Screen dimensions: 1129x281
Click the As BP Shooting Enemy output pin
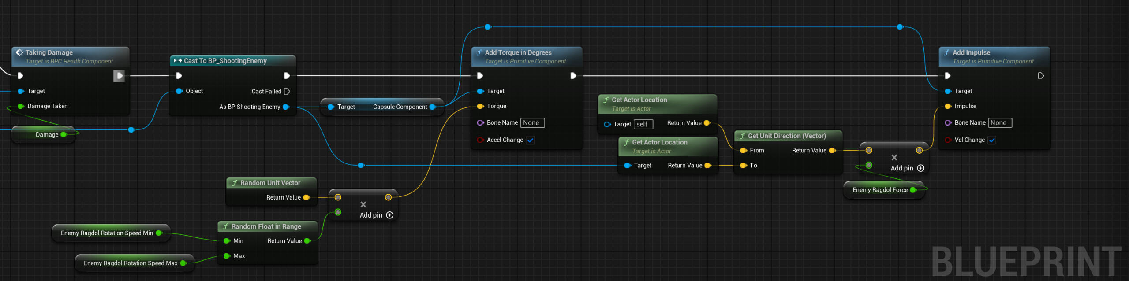tap(286, 107)
